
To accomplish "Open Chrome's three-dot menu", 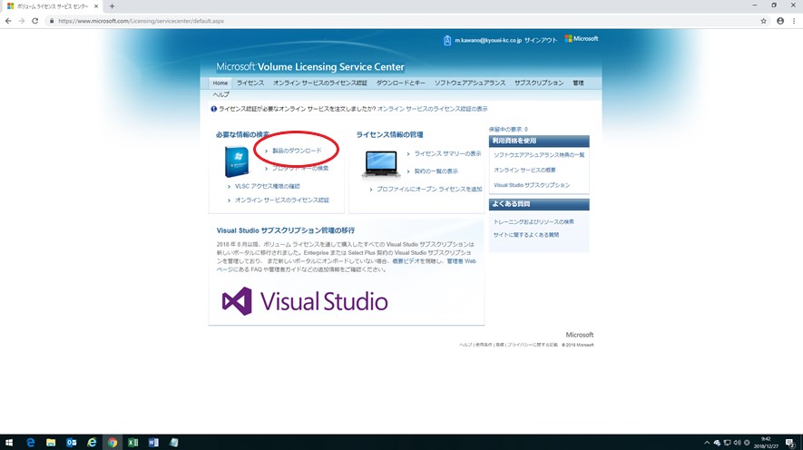I will pos(794,21).
